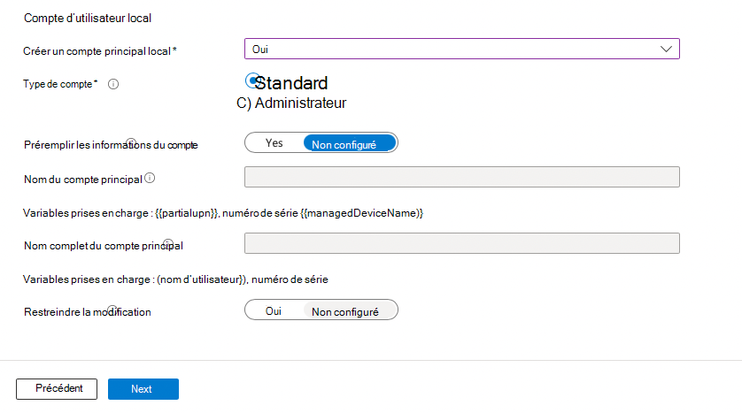Click the chevron arrow of the Oui combo box
Image resolution: width=742 pixels, height=413 pixels.
pyautogui.click(x=666, y=50)
